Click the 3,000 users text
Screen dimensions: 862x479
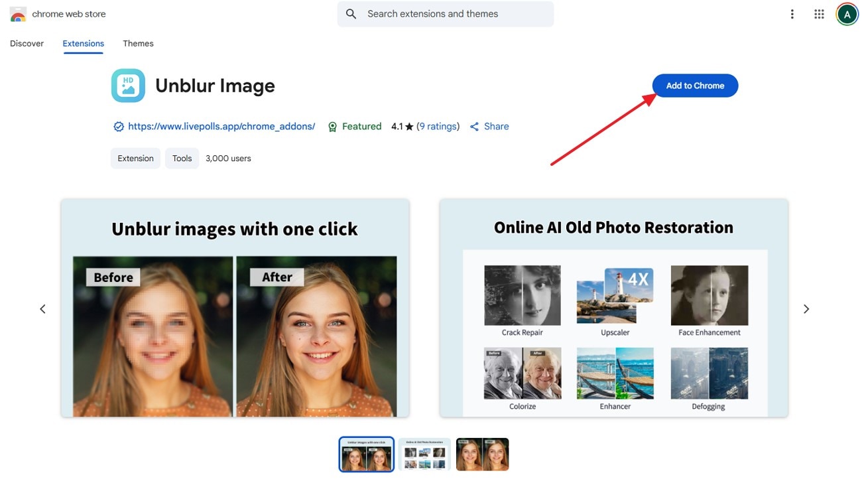pyautogui.click(x=228, y=159)
